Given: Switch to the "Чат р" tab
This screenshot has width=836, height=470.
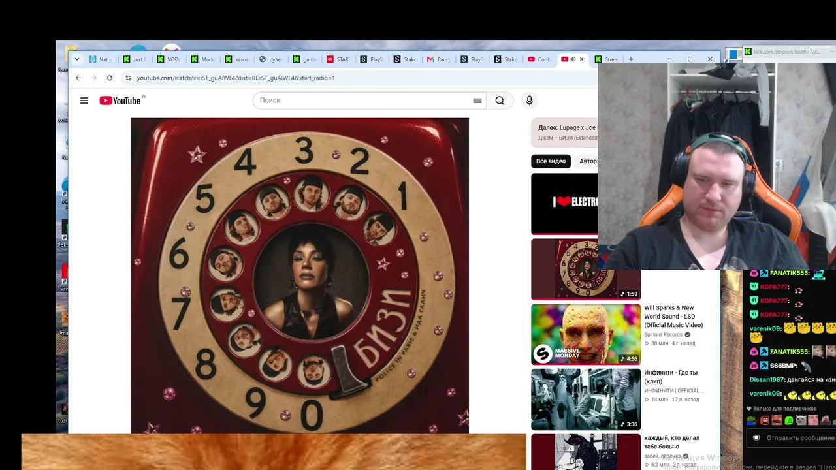Looking at the screenshot, I should (101, 59).
